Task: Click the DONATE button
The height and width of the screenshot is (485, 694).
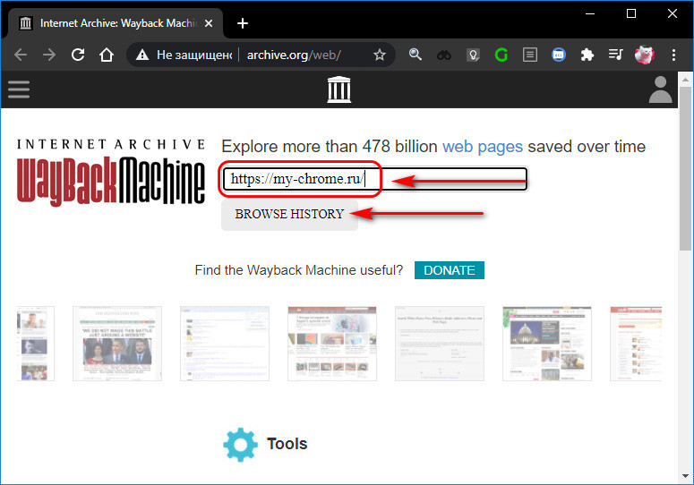Action: 450,270
